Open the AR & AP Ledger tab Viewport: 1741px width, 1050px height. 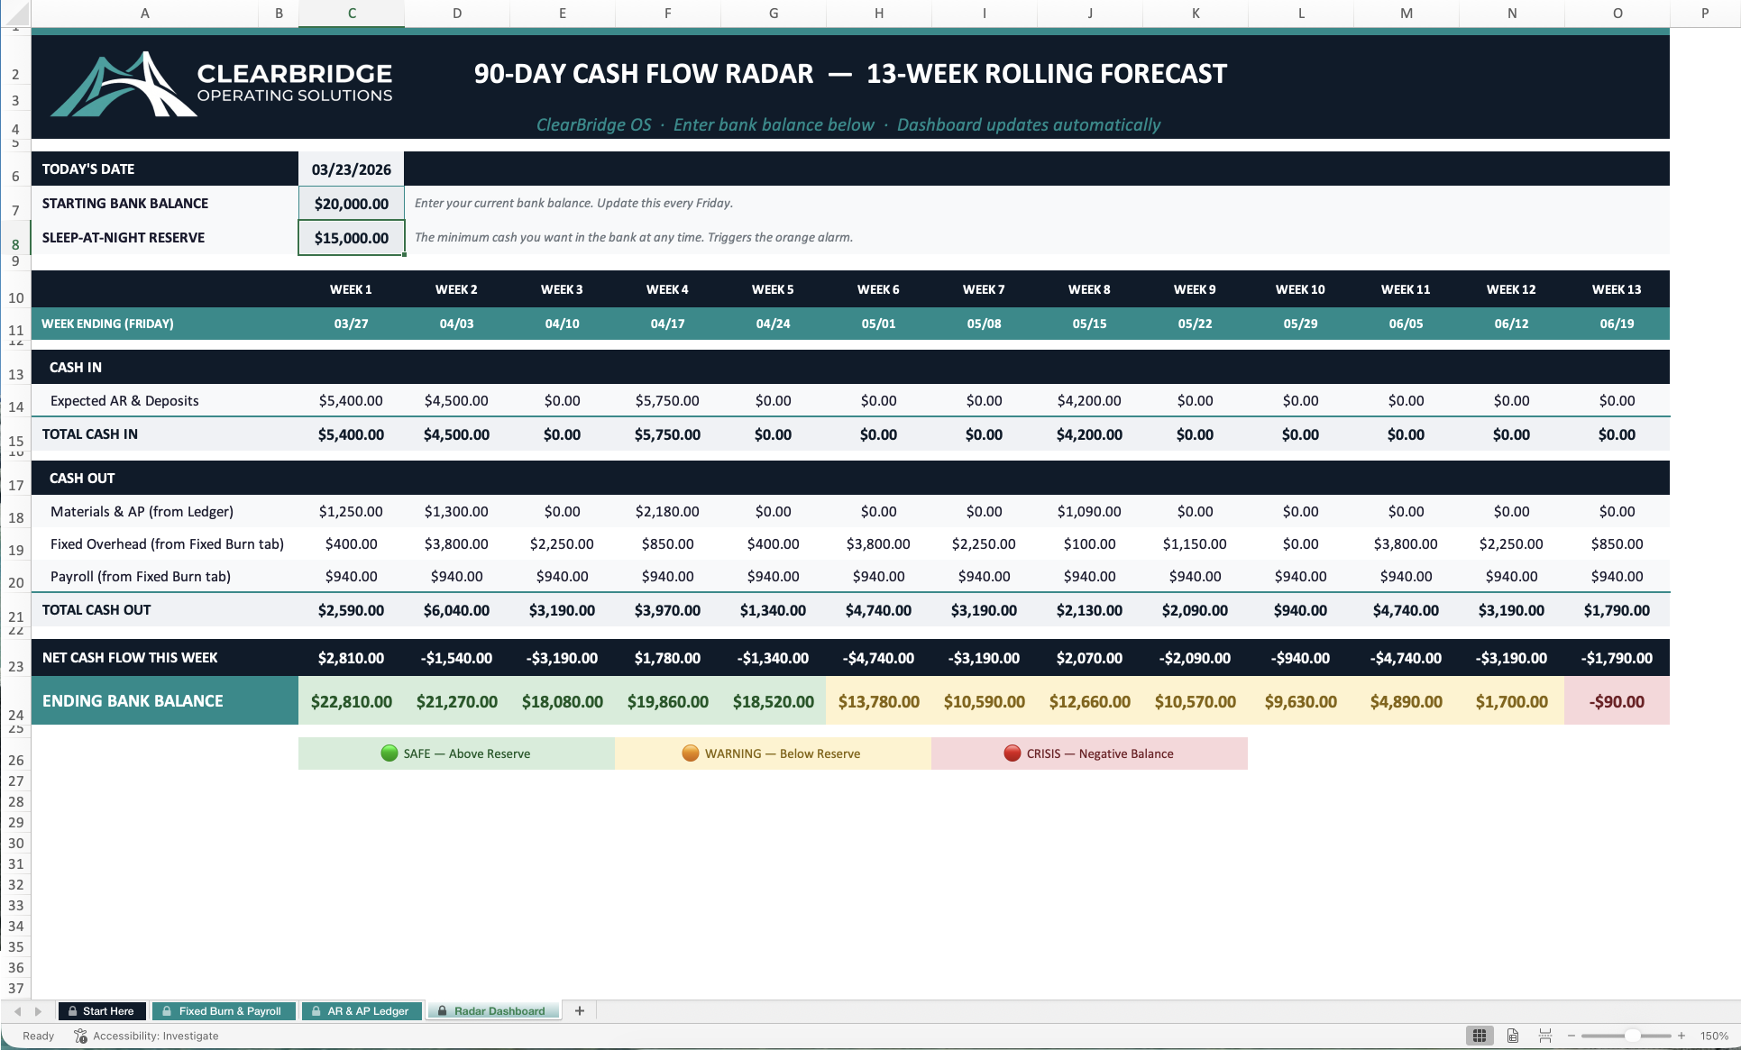pos(361,1011)
